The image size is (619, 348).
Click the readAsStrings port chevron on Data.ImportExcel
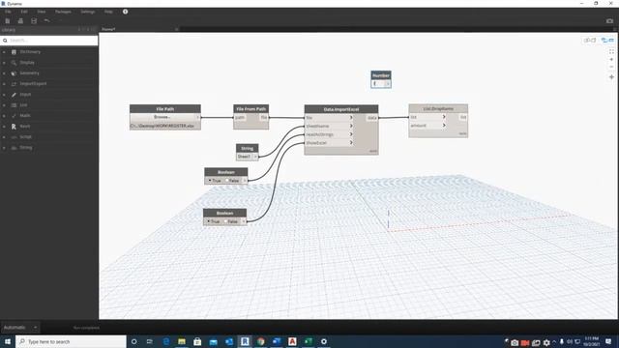[x=351, y=134]
